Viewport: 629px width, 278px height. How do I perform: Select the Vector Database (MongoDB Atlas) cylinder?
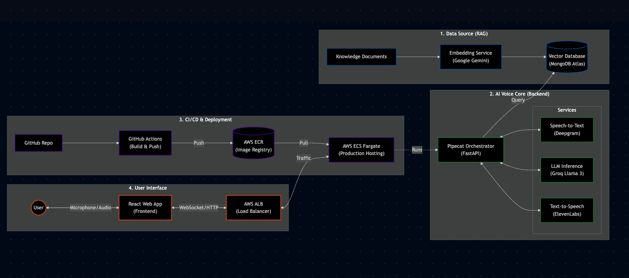pos(567,57)
